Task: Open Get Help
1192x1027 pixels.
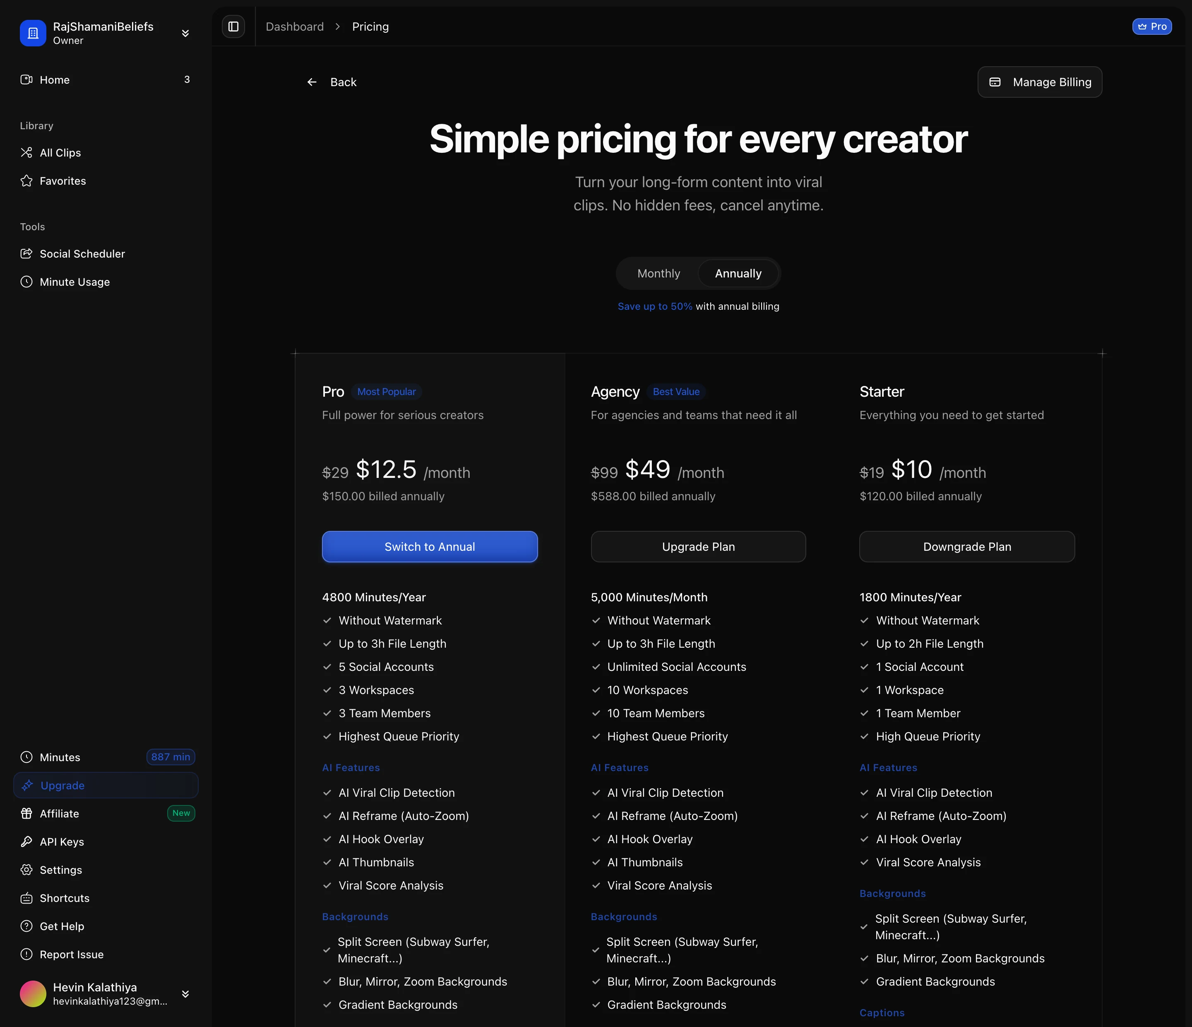Action: [106, 926]
